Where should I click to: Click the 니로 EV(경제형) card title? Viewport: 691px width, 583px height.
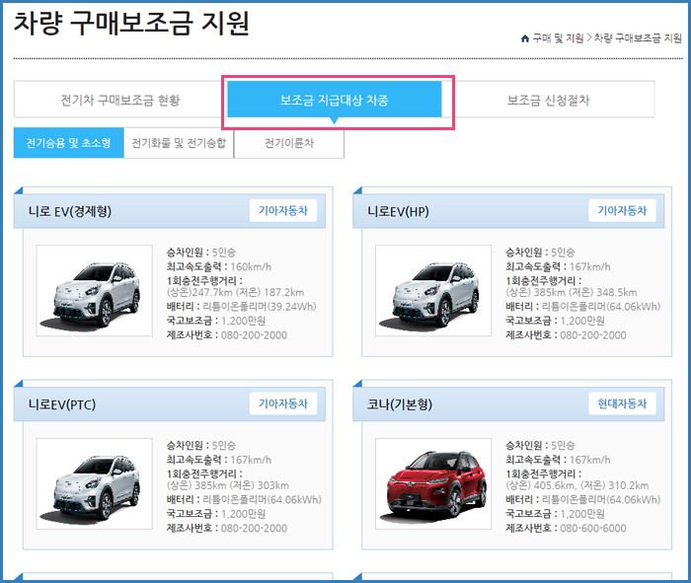point(70,211)
